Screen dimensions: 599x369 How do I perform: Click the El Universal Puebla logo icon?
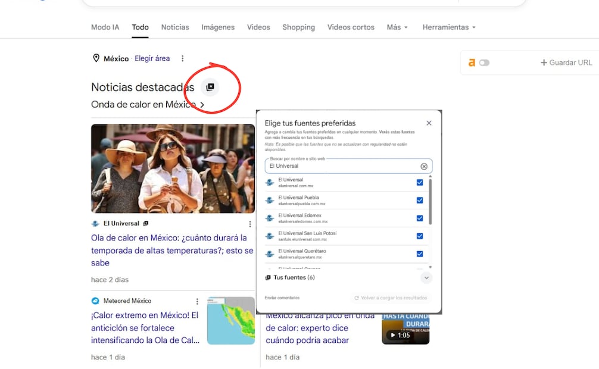pos(270,200)
